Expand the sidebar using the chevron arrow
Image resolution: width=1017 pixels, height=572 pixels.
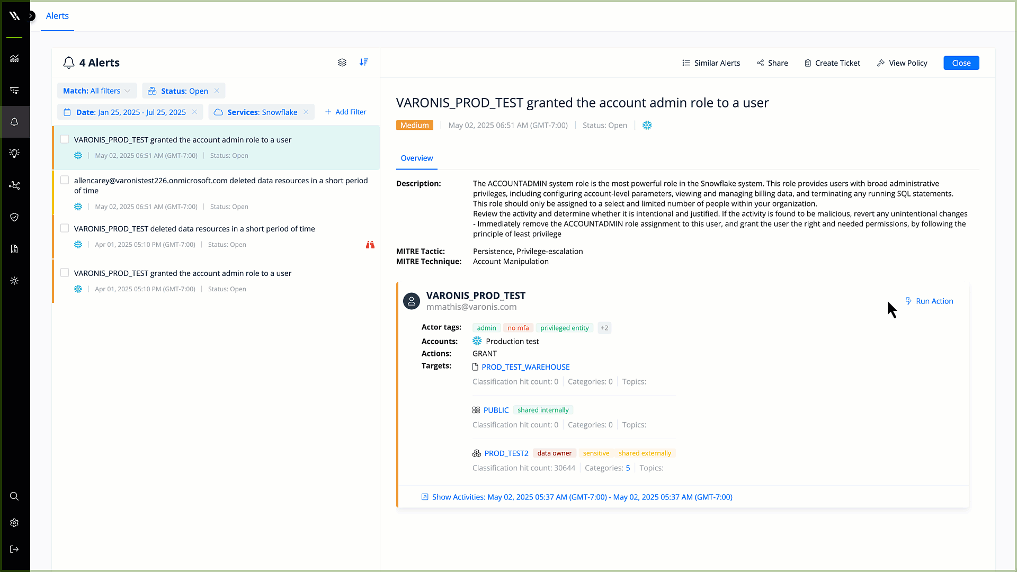pyautogui.click(x=32, y=16)
